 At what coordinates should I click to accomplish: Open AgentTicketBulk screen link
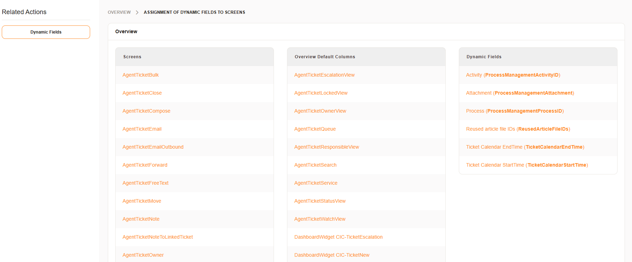[x=141, y=75]
